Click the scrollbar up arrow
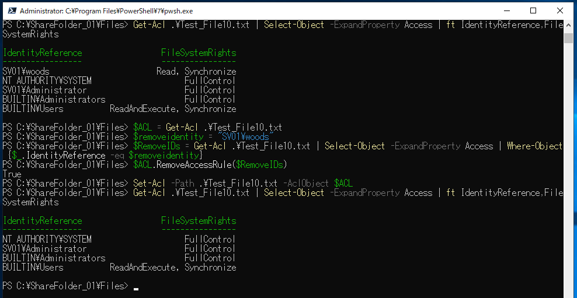 pos(568,26)
